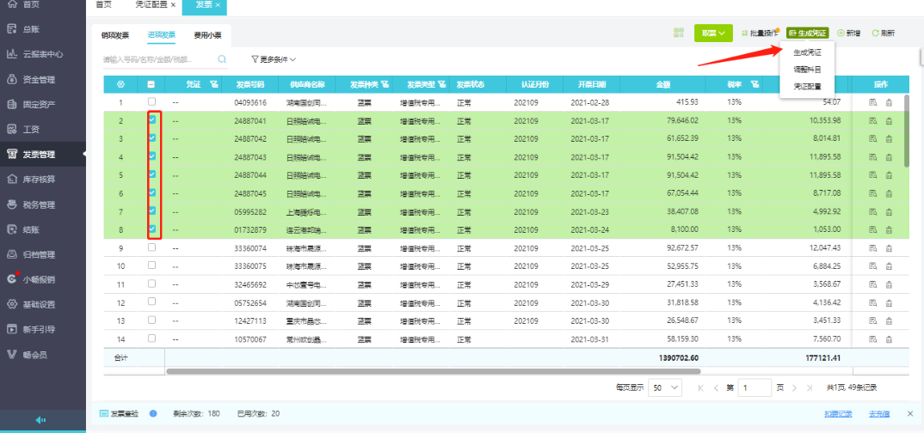Switch to the 费用小票 tab
This screenshot has width=924, height=433.
[x=207, y=35]
